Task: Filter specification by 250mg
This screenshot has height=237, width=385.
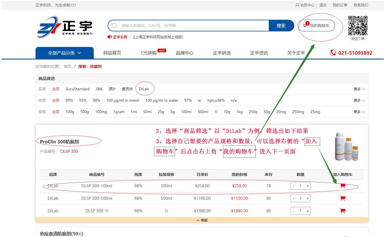Action: 298,112
